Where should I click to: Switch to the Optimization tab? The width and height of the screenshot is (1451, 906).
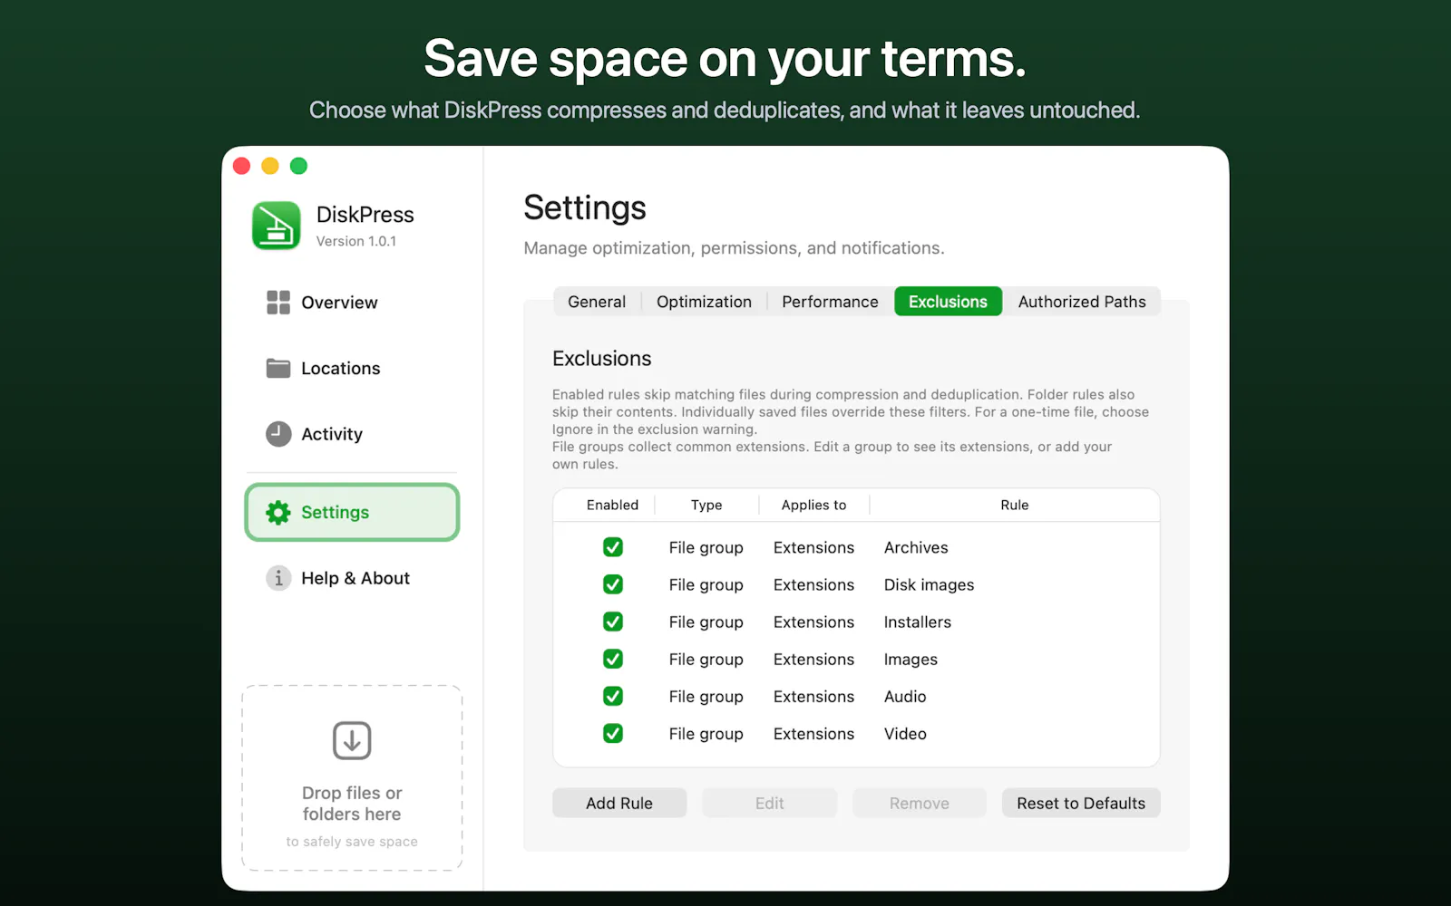click(704, 302)
